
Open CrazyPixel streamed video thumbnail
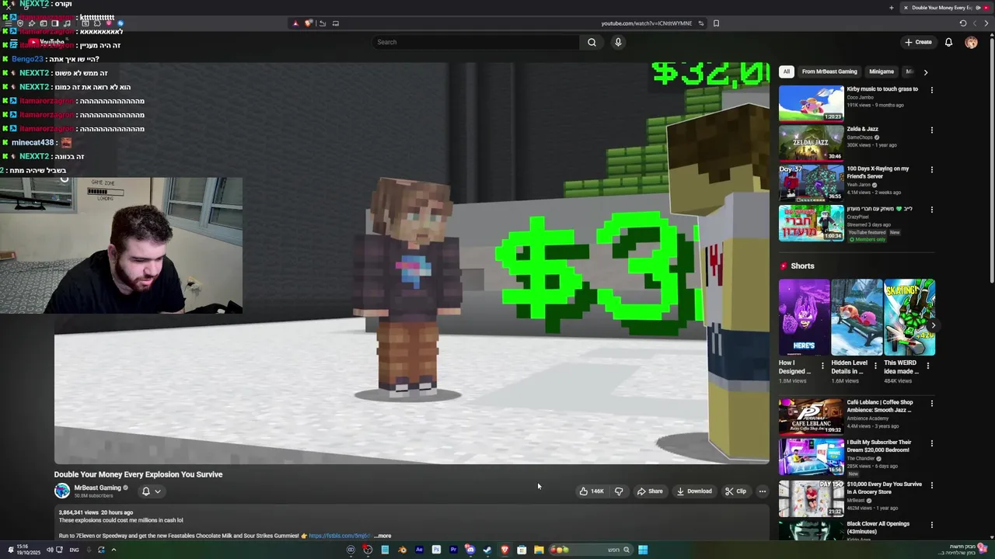(811, 223)
